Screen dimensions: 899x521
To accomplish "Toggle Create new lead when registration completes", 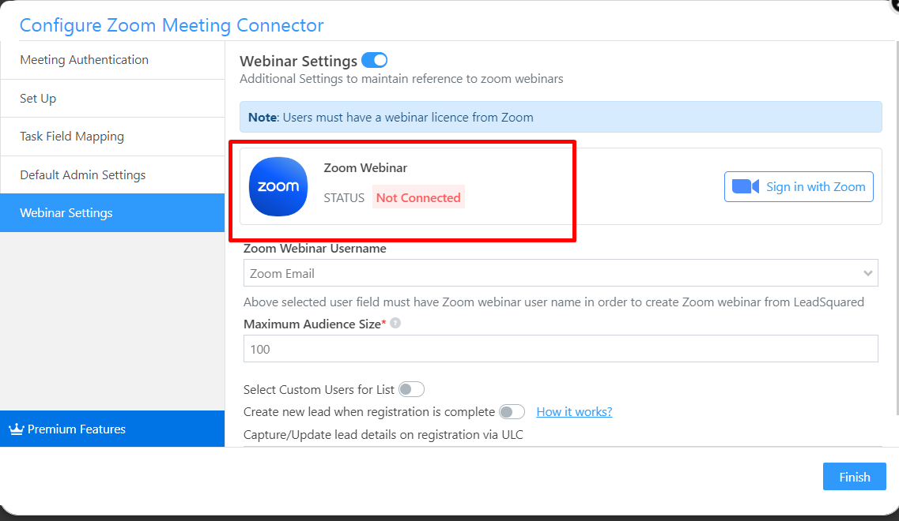I will tap(512, 411).
